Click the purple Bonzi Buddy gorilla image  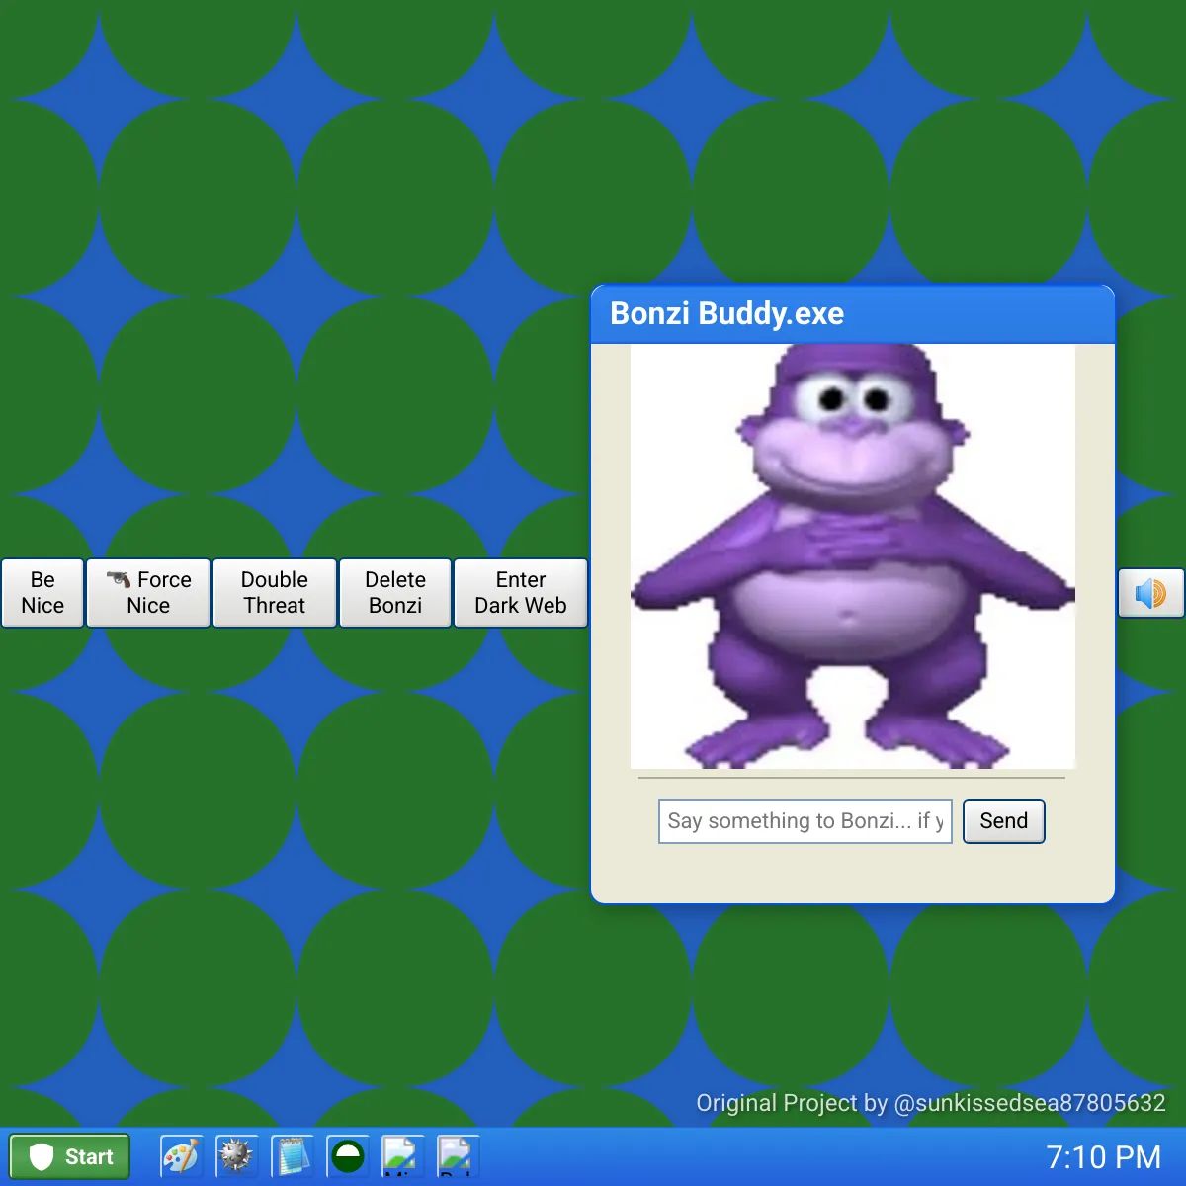click(x=853, y=556)
